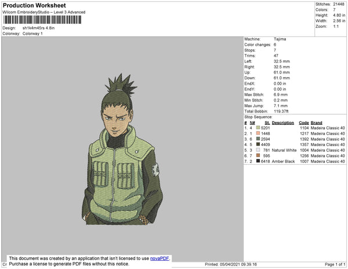Image resolution: width=348 pixels, height=269 pixels.
Task: Click the Colors value 7 in header
Action: coord(334,10)
